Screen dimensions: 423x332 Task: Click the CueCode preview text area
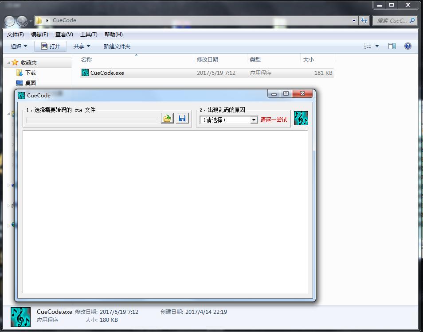click(165, 212)
